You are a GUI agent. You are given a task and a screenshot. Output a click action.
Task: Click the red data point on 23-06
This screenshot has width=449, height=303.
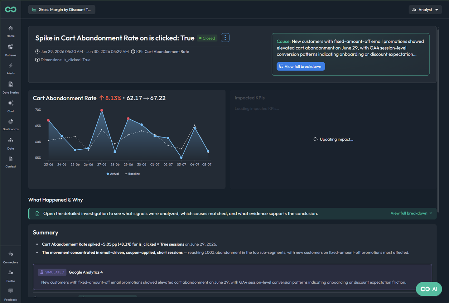coord(48,120)
